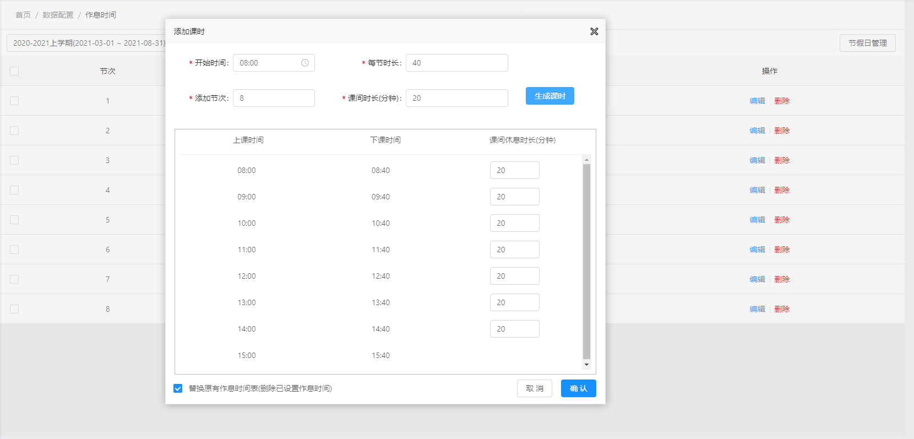Click the 课间时长(分钟) input field

pos(457,98)
